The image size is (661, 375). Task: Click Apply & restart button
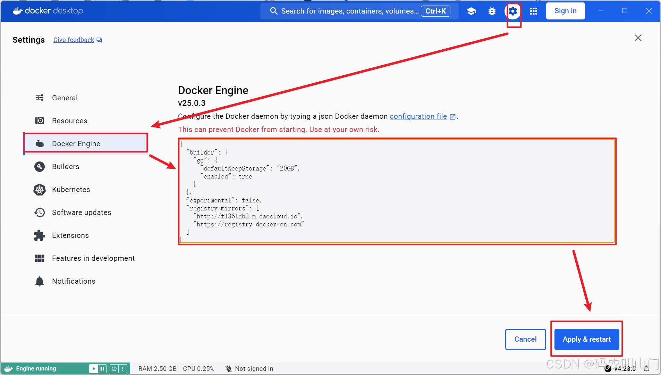click(x=587, y=339)
